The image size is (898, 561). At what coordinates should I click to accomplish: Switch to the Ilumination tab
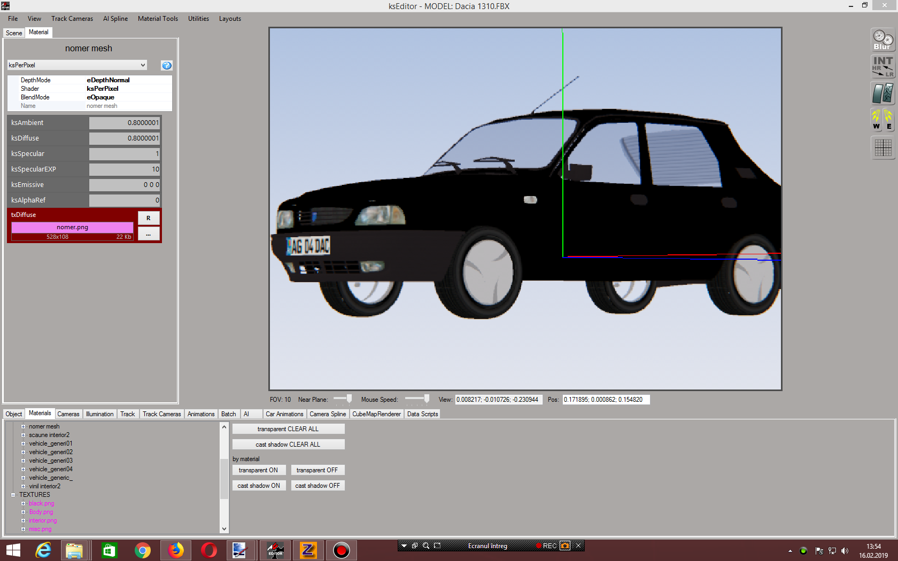click(99, 414)
